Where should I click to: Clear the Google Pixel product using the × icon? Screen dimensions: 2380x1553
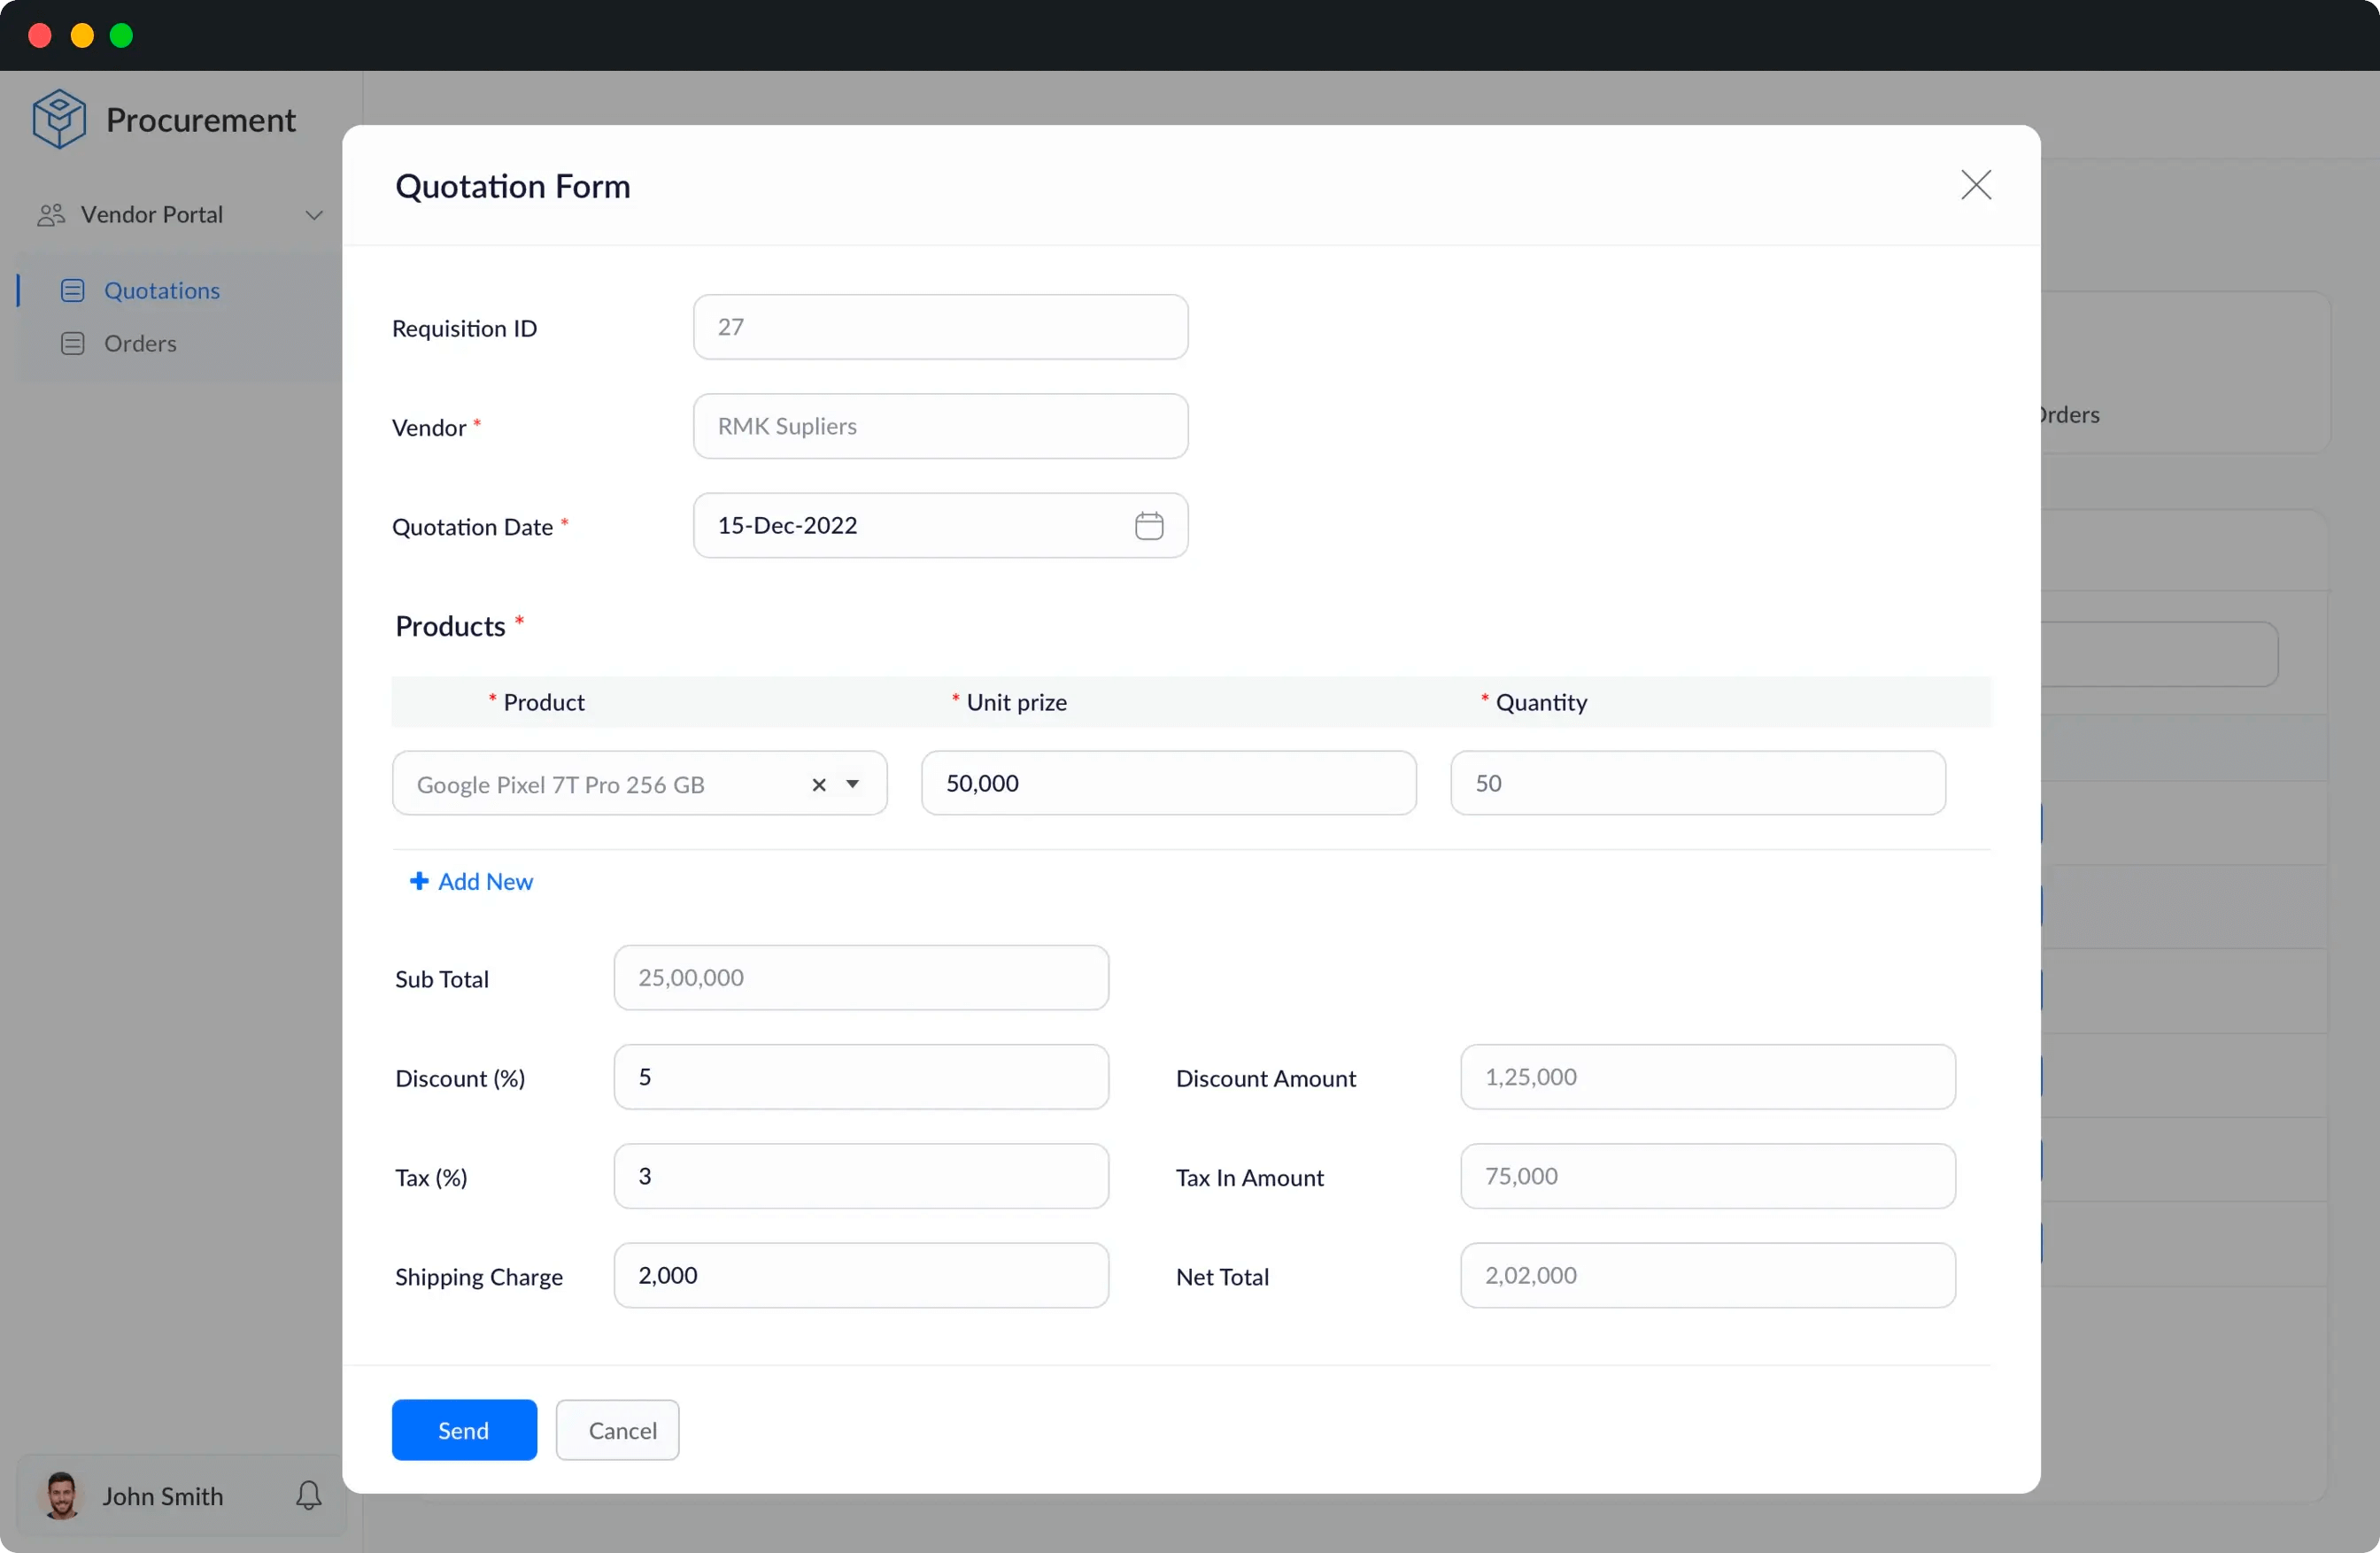[818, 785]
